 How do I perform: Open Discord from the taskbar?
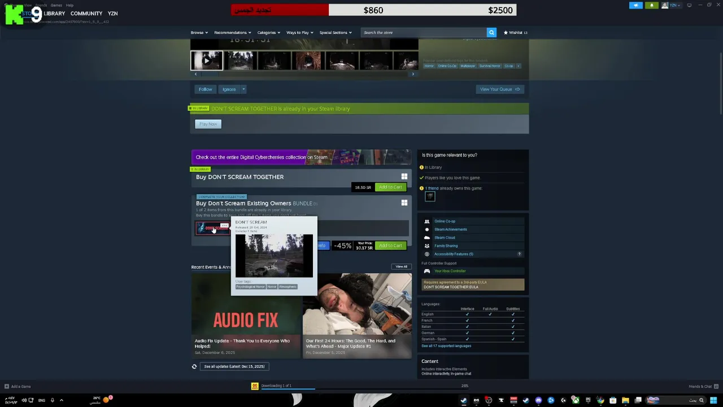[x=538, y=400]
